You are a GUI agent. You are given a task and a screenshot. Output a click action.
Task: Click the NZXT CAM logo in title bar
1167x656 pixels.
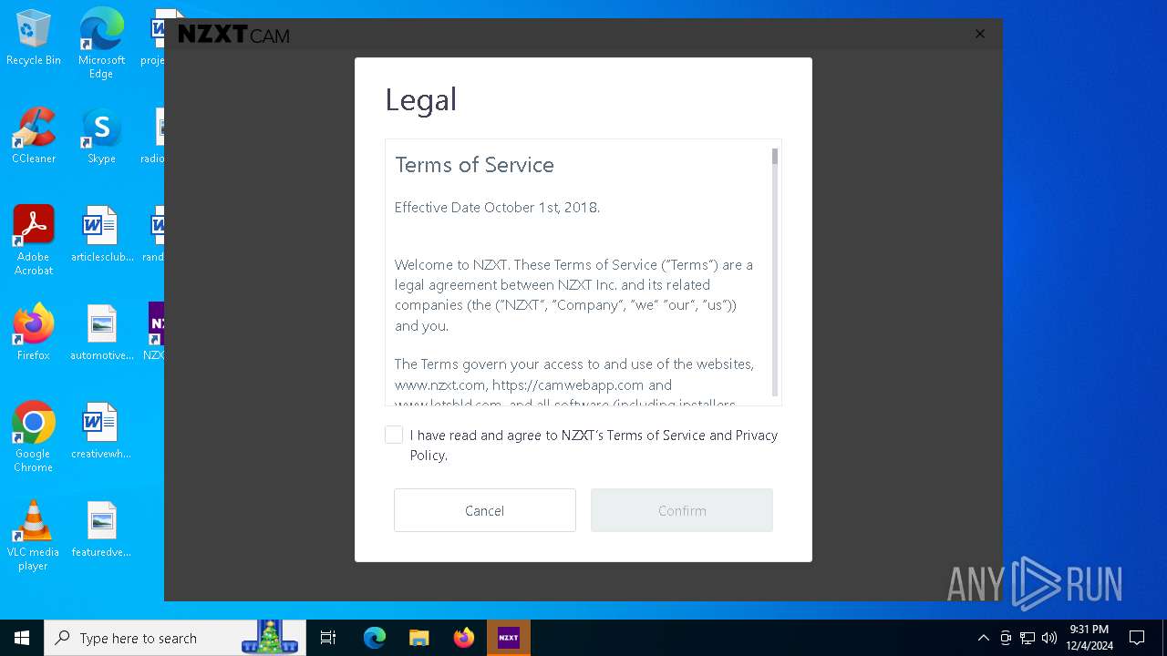tap(233, 35)
